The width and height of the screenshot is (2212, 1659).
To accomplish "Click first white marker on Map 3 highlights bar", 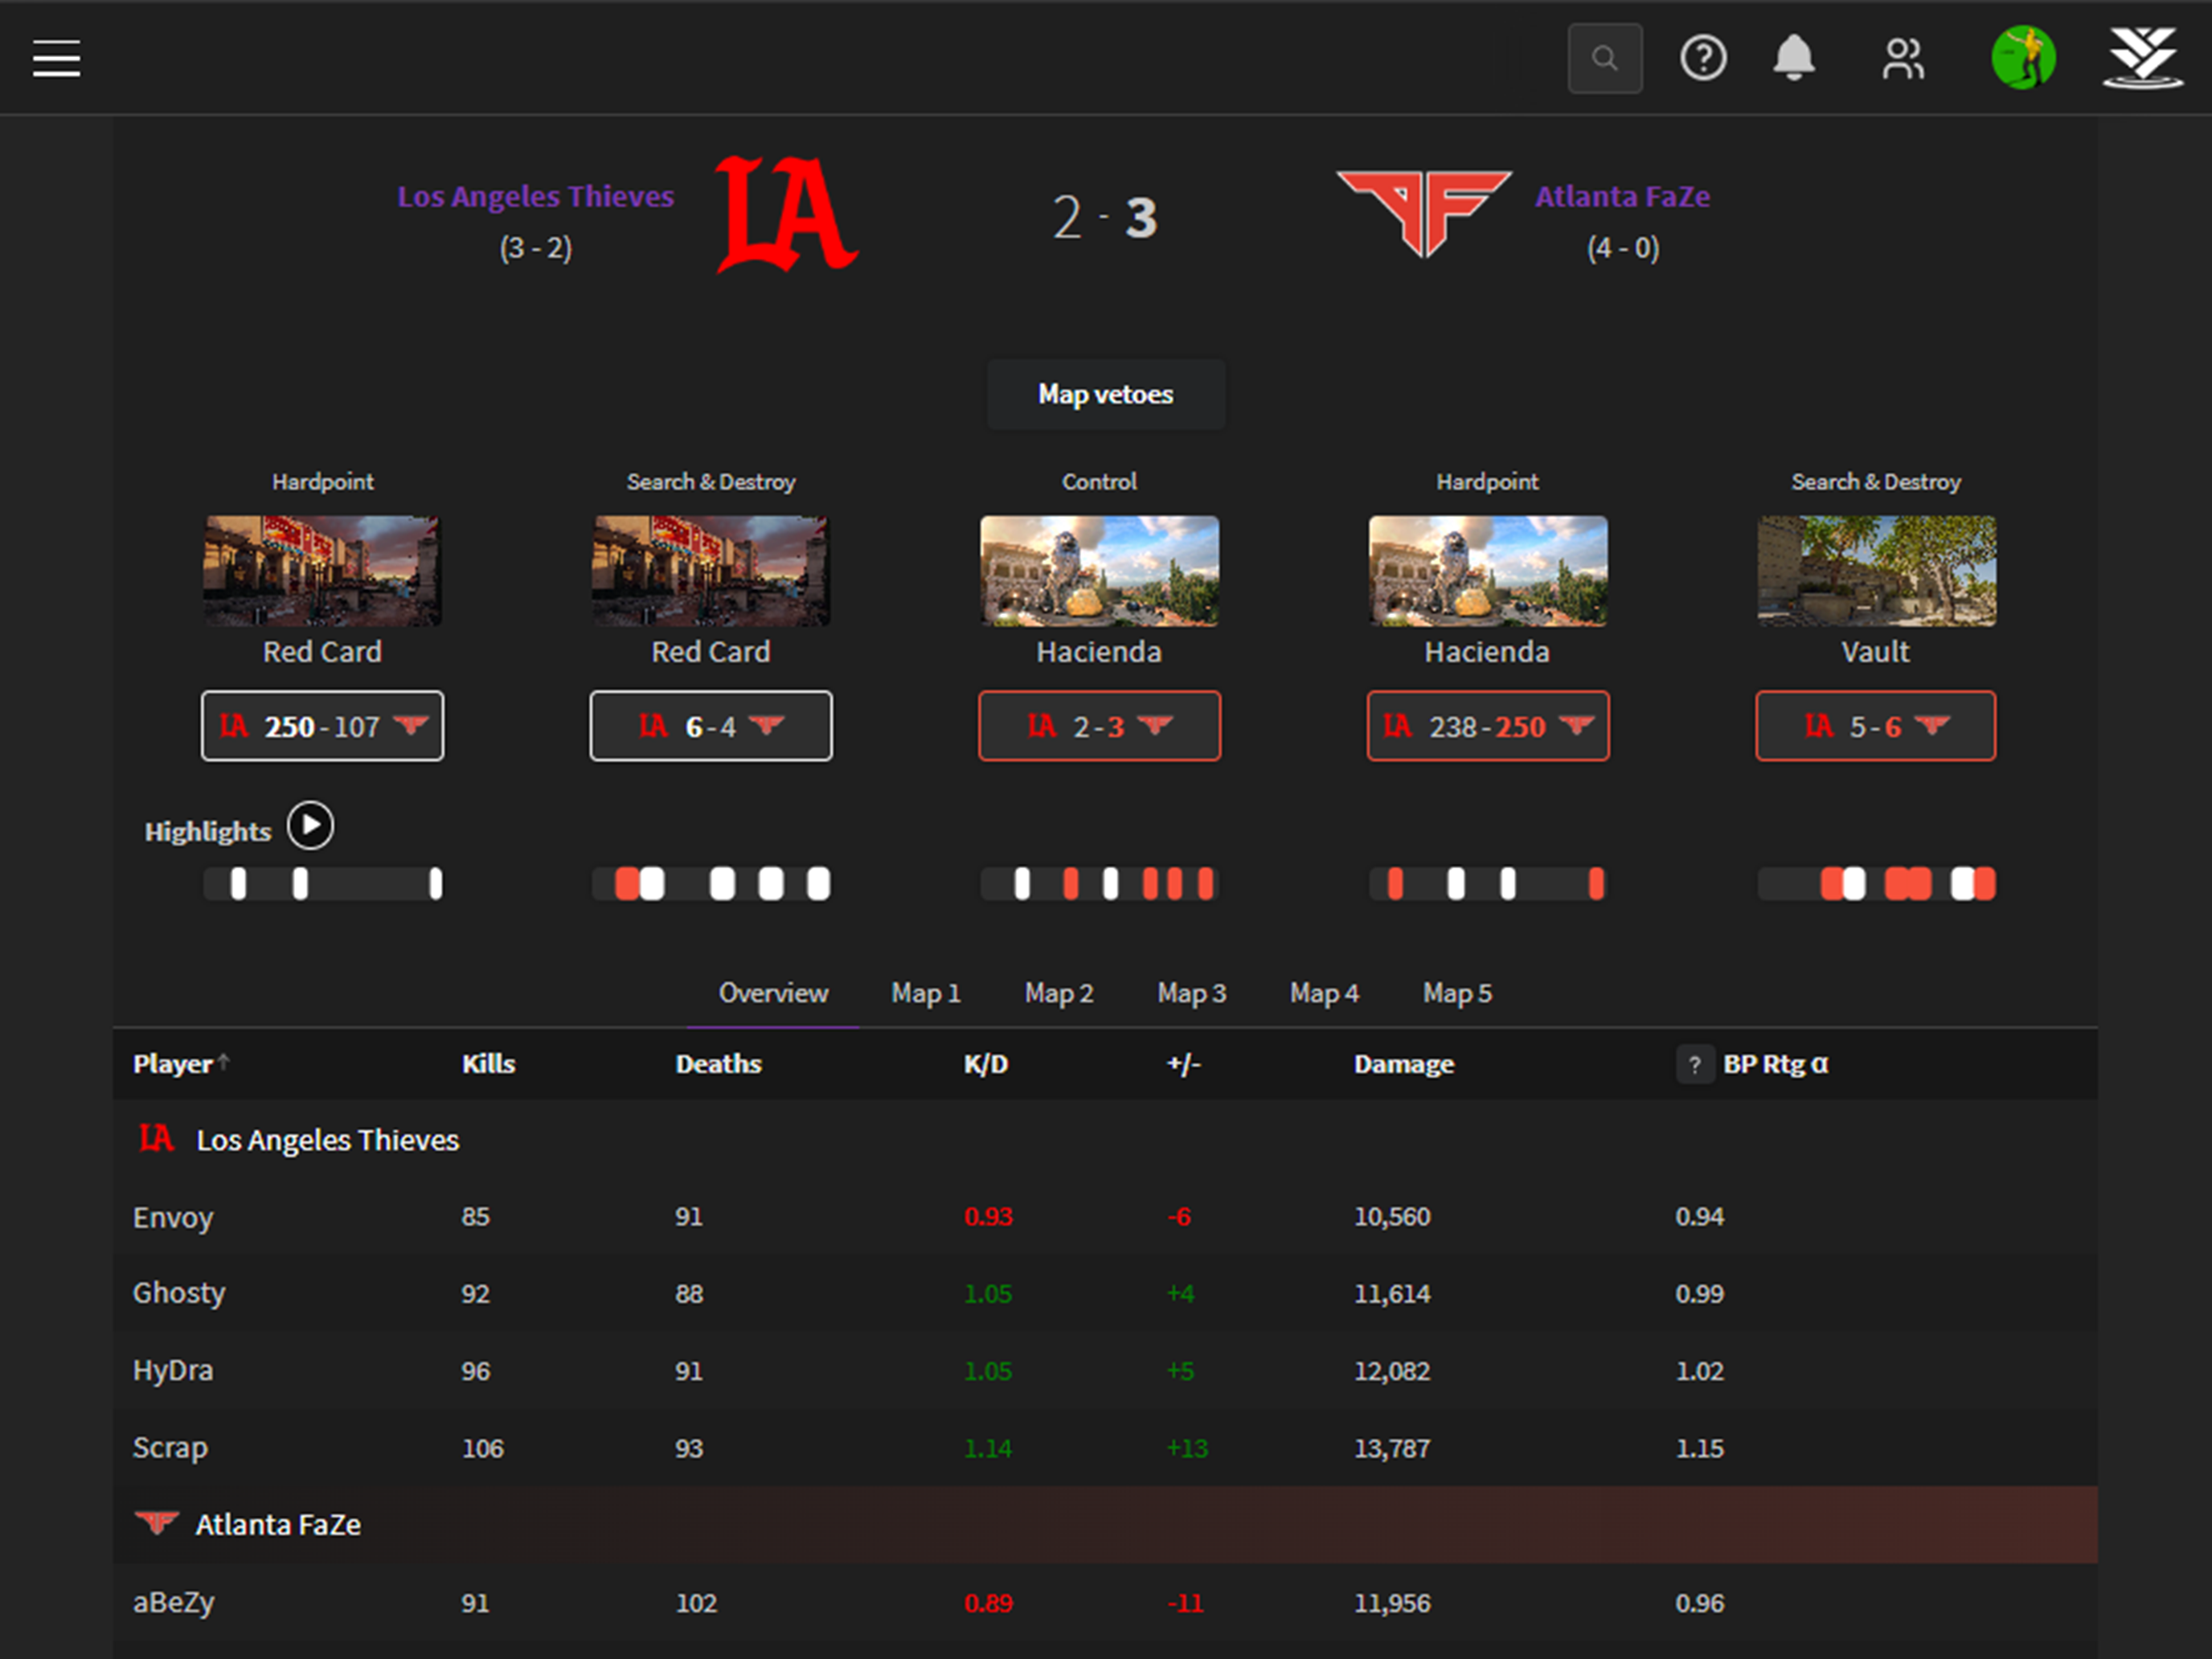I will [x=1022, y=884].
